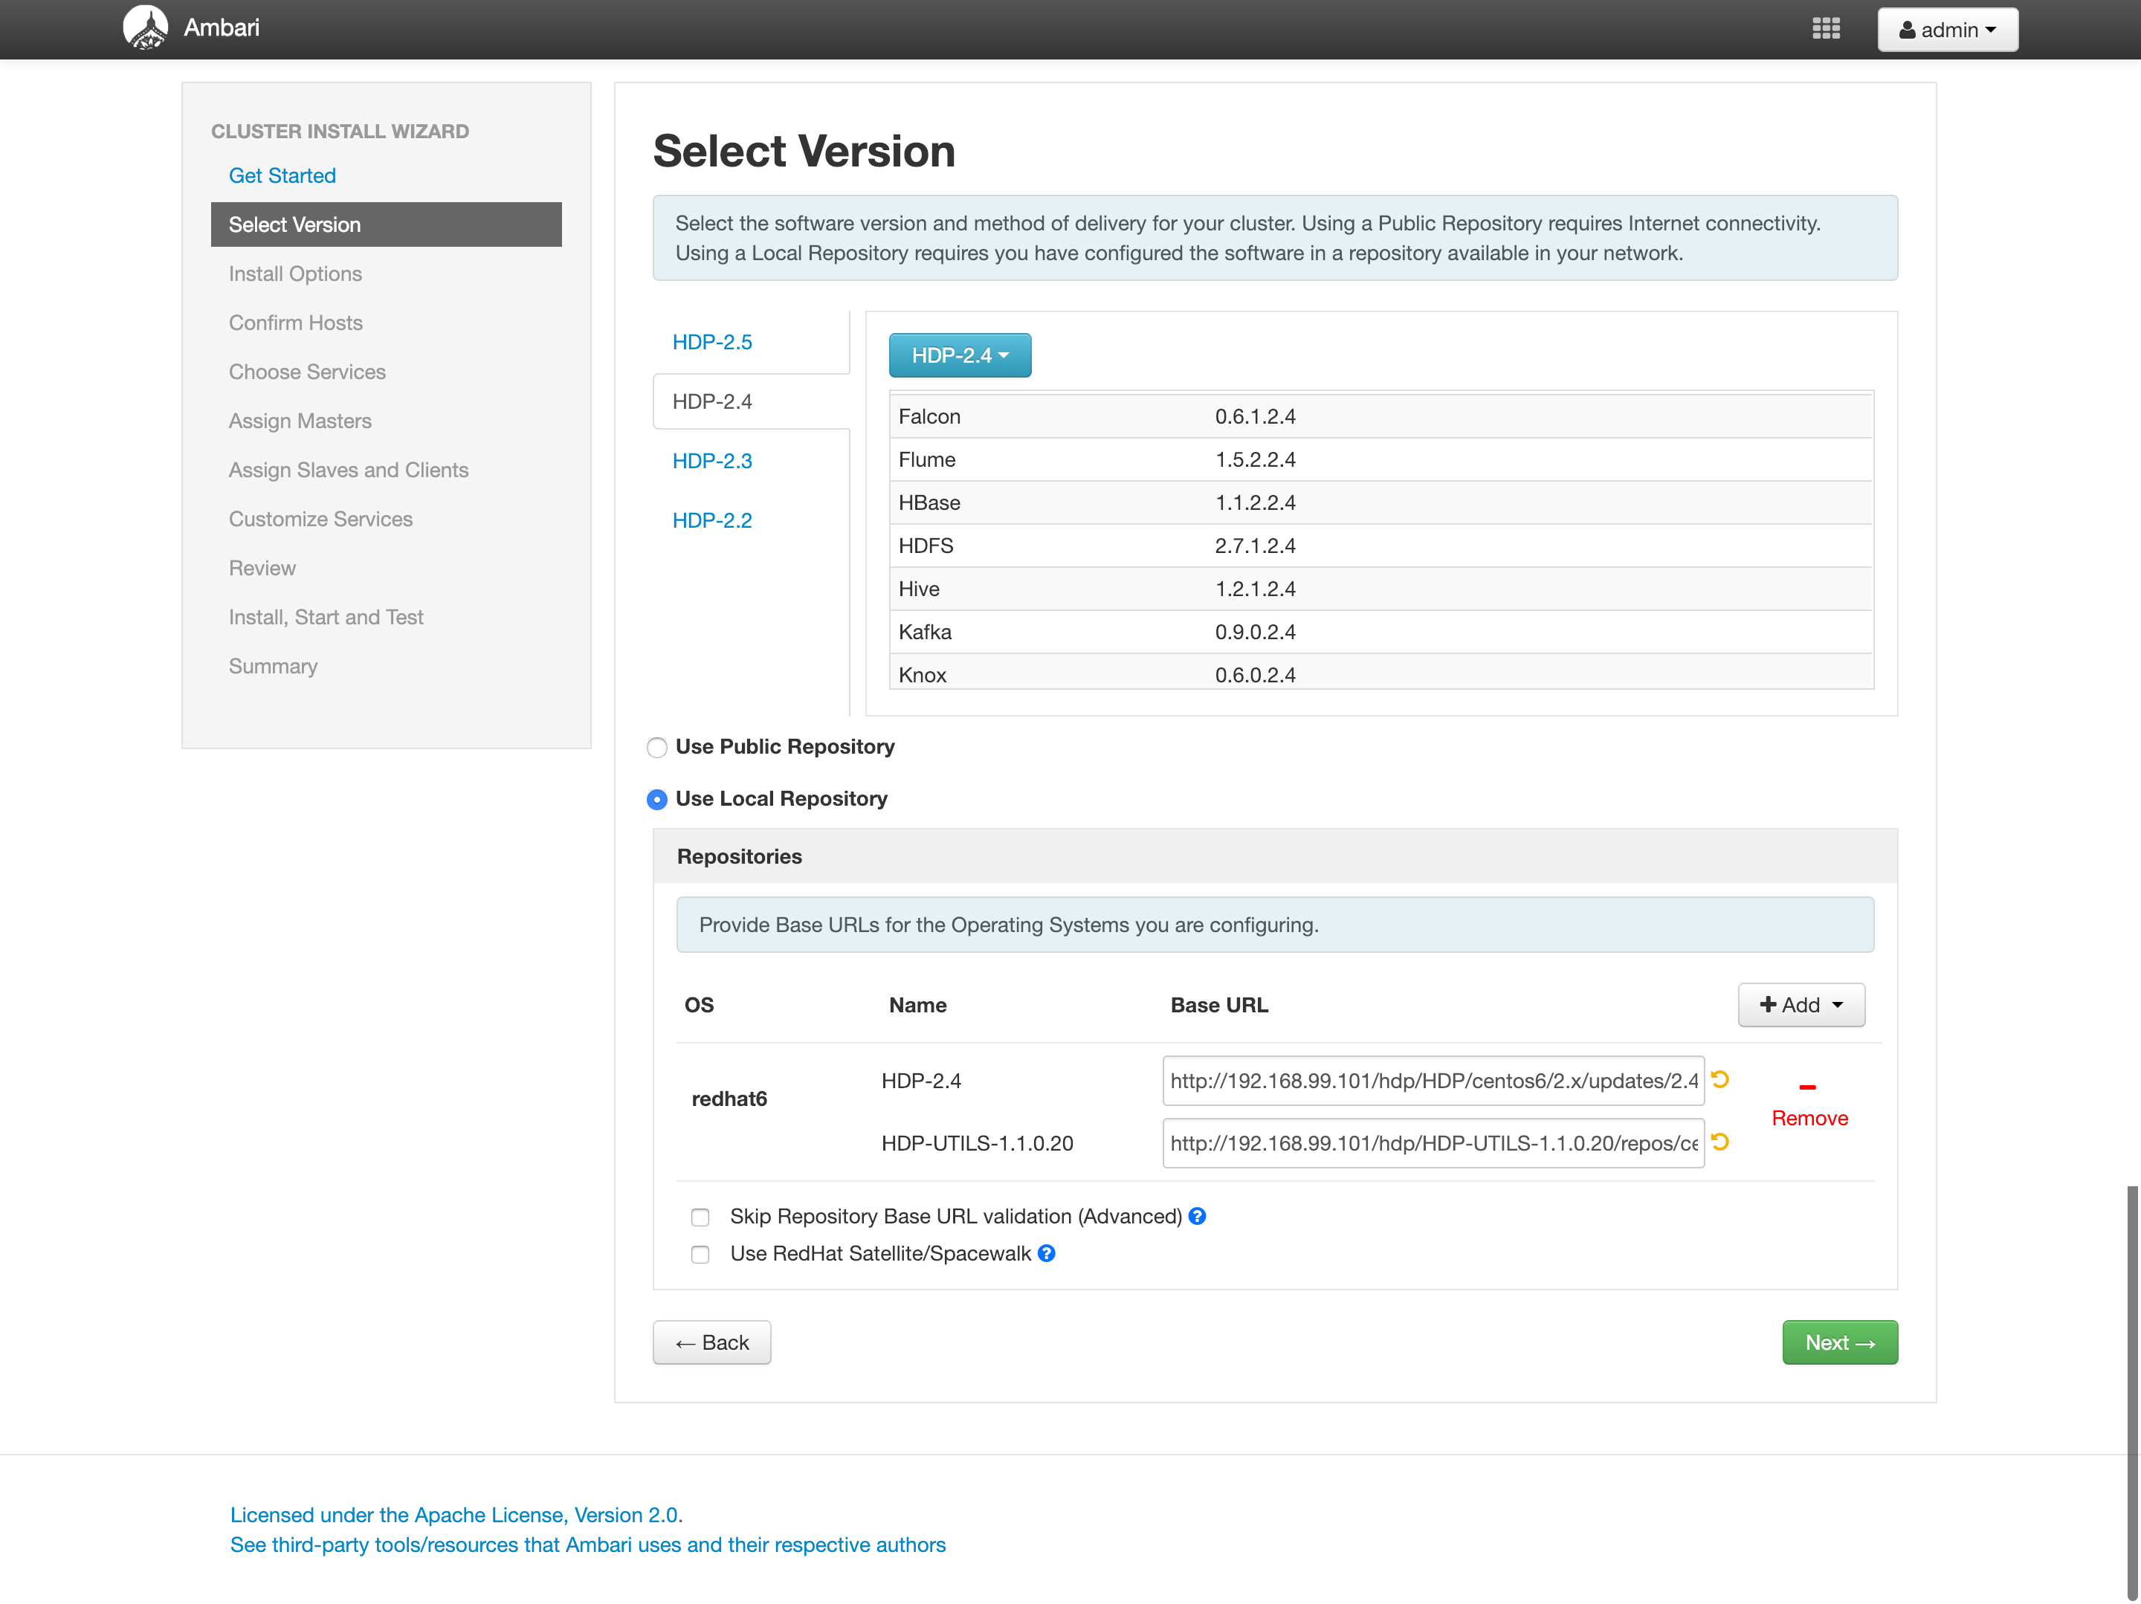Image resolution: width=2141 pixels, height=1604 pixels.
Task: Enable Skip Repository Base URL validation
Action: pos(700,1217)
